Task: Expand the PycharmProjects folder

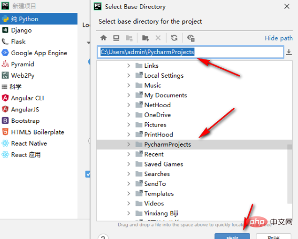Action: [x=129, y=144]
